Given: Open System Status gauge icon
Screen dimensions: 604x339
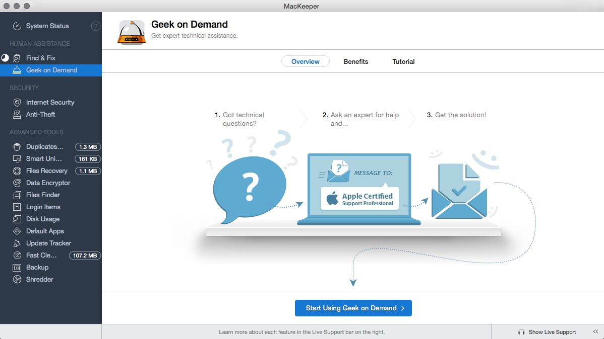Looking at the screenshot, I should (17, 26).
